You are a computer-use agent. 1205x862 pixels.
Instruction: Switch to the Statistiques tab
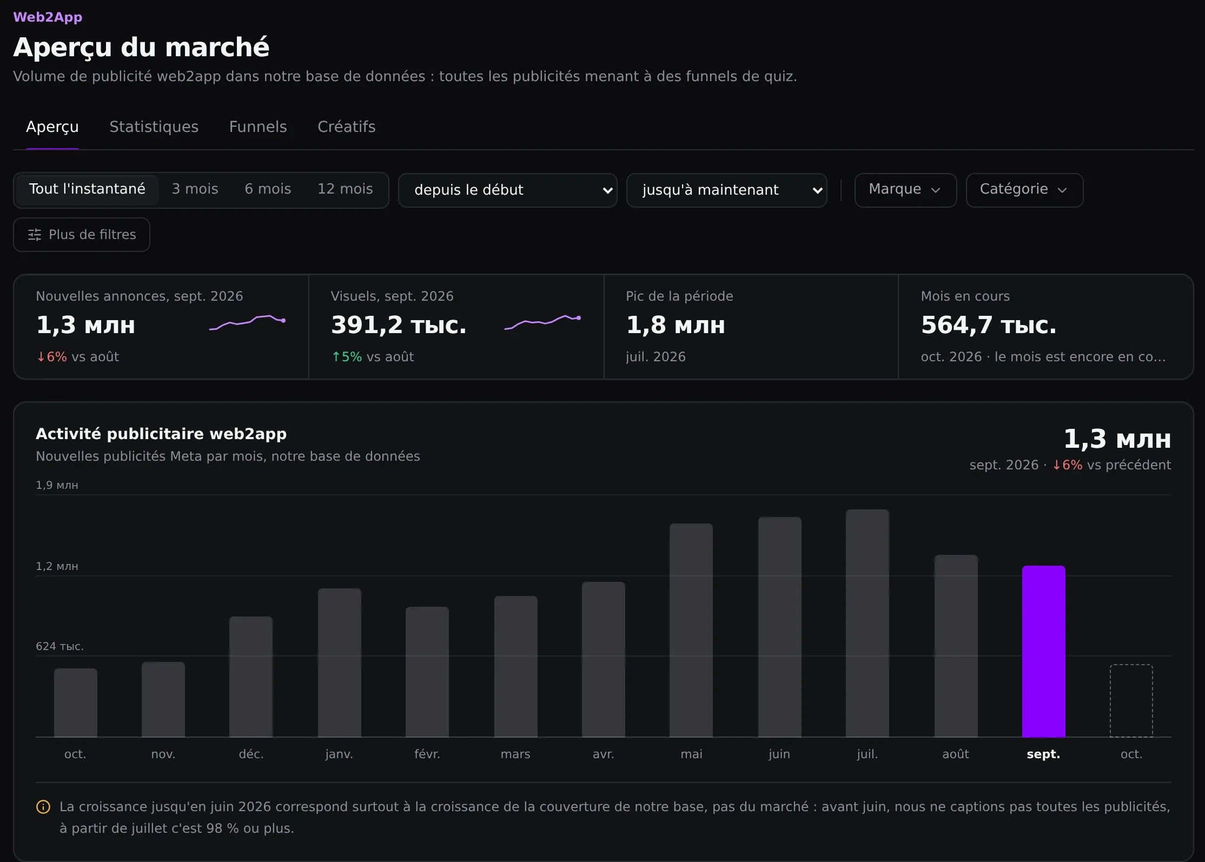coord(154,127)
